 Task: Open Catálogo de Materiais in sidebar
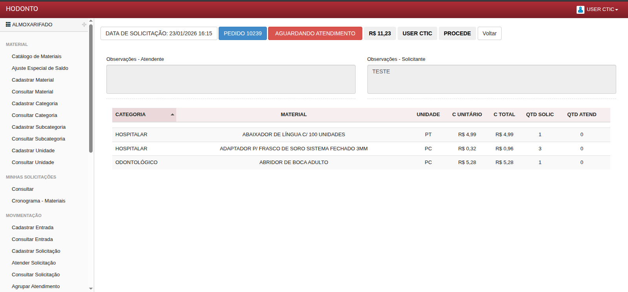(x=37, y=57)
